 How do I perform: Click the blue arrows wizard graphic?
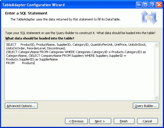pos(149,17)
